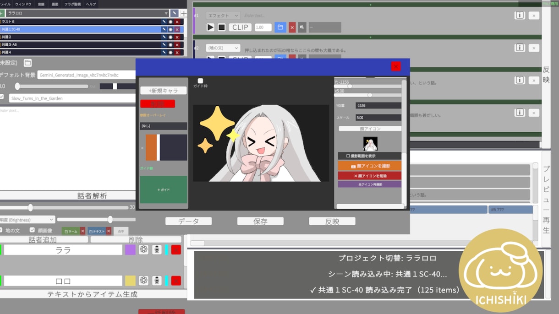
Task: Open settings flower icon for ロロ speaker
Action: (143, 281)
